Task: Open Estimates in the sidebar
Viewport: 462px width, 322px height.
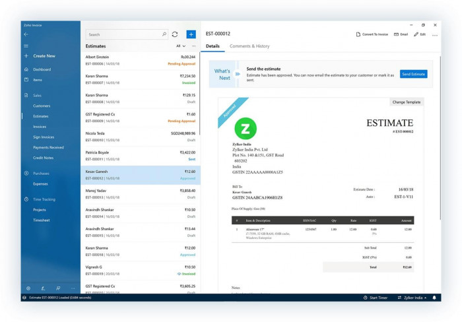Action: 41,116
